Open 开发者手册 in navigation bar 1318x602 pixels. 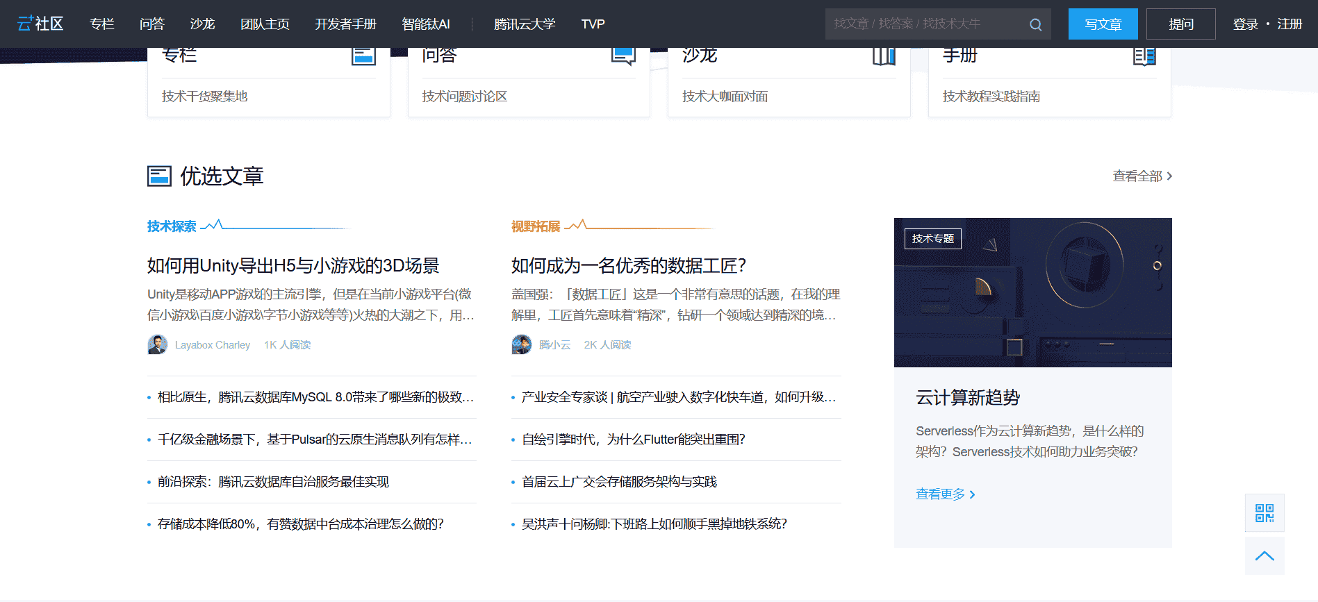345,24
